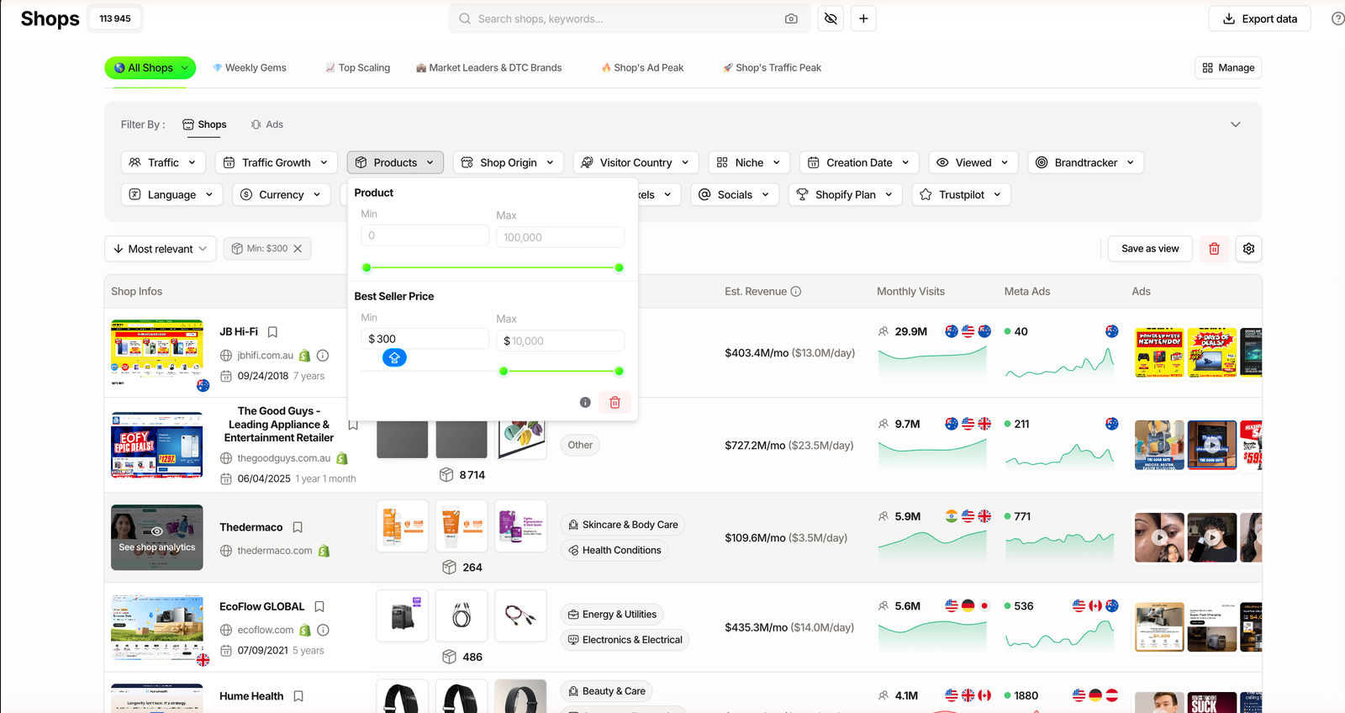Viewport: 1345px width, 713px height.
Task: Click the blue upgrade badge under $300
Action: [394, 358]
